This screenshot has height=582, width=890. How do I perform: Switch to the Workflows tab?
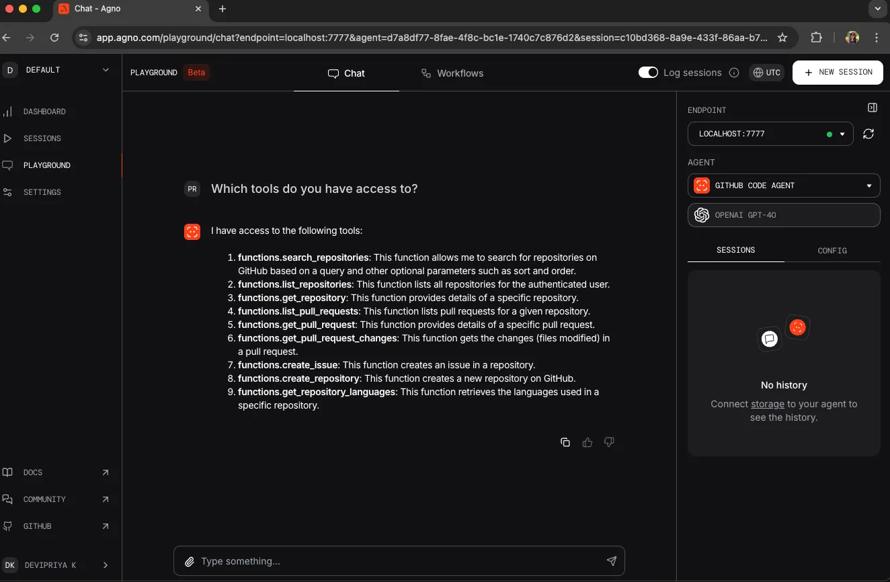click(452, 73)
